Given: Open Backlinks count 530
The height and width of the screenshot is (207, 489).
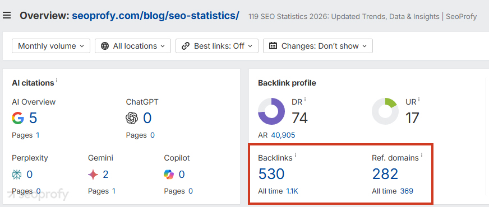Looking at the screenshot, I should coord(271,174).
